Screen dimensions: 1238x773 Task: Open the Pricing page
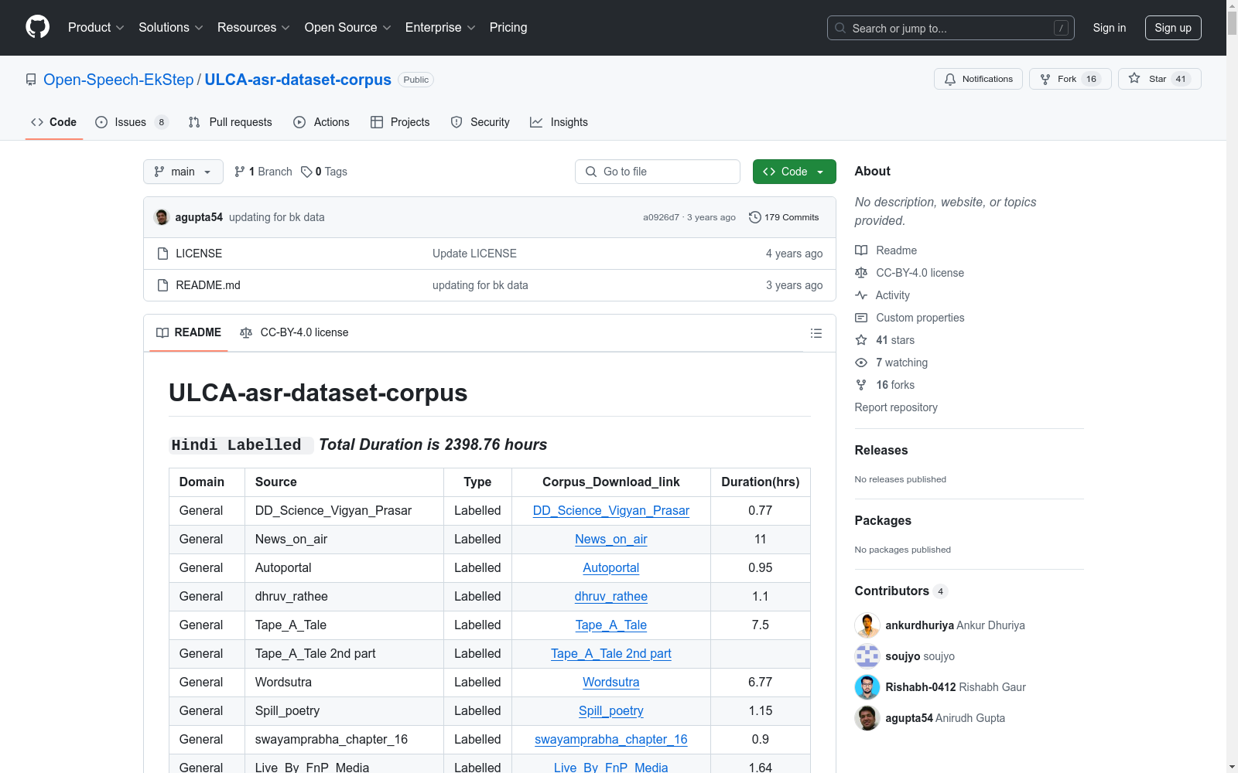(508, 28)
